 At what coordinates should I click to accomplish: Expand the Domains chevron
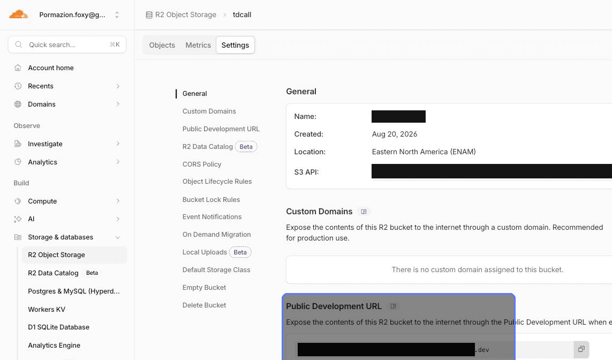(118, 104)
